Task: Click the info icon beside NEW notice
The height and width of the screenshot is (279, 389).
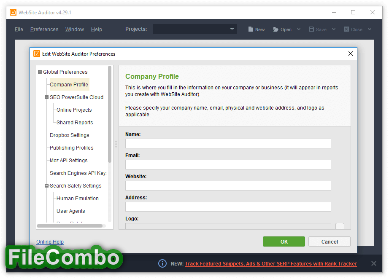Action: (162, 263)
